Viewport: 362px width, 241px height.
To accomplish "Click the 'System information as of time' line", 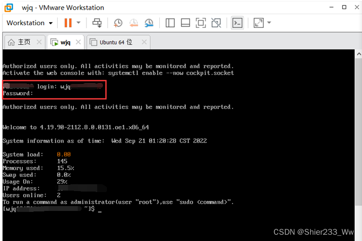I will 104,141.
